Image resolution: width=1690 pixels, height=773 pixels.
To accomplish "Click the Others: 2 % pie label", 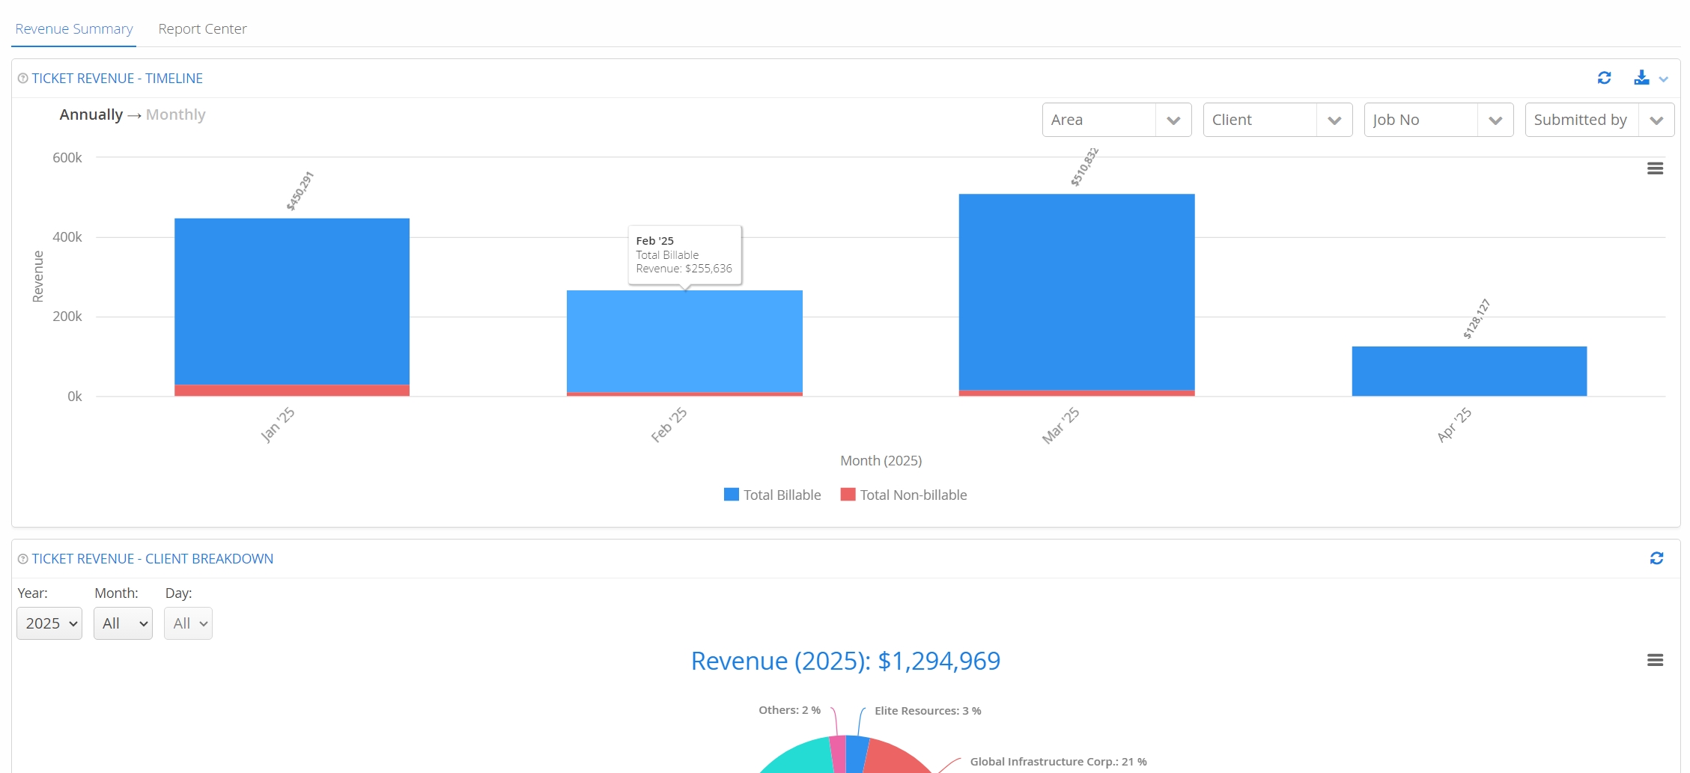I will tap(789, 710).
